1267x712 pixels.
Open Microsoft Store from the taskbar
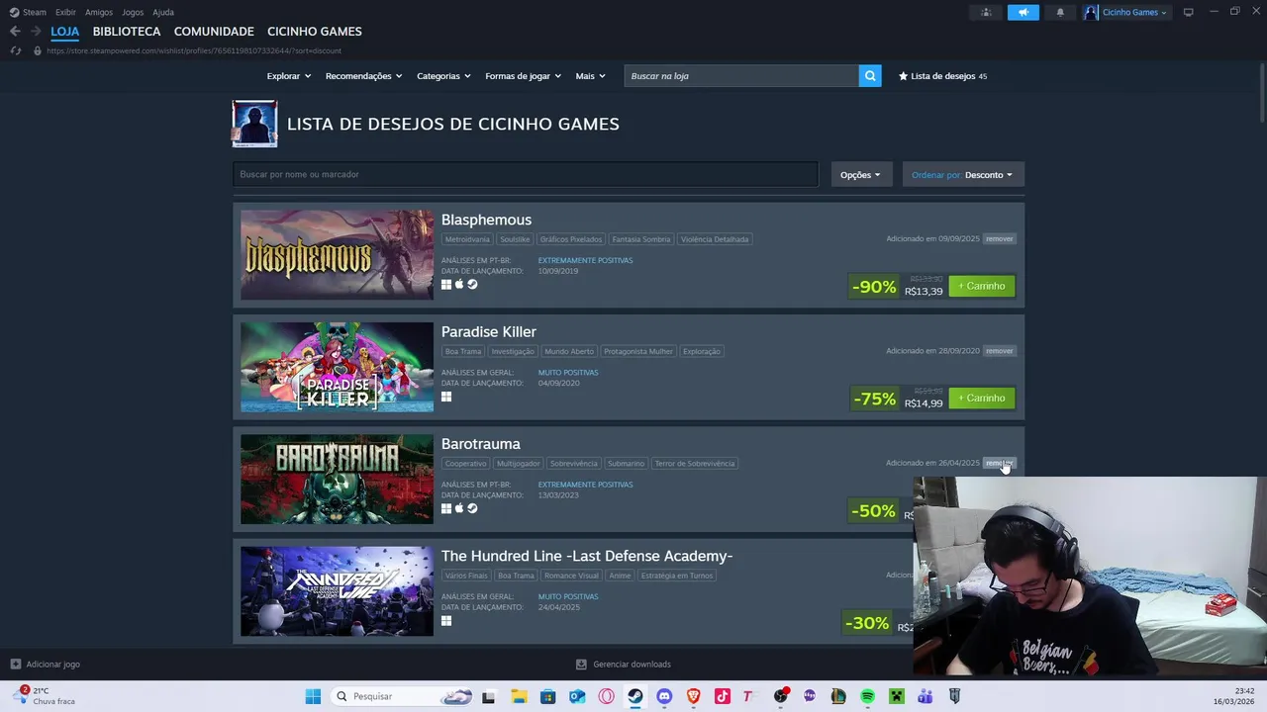click(548, 696)
